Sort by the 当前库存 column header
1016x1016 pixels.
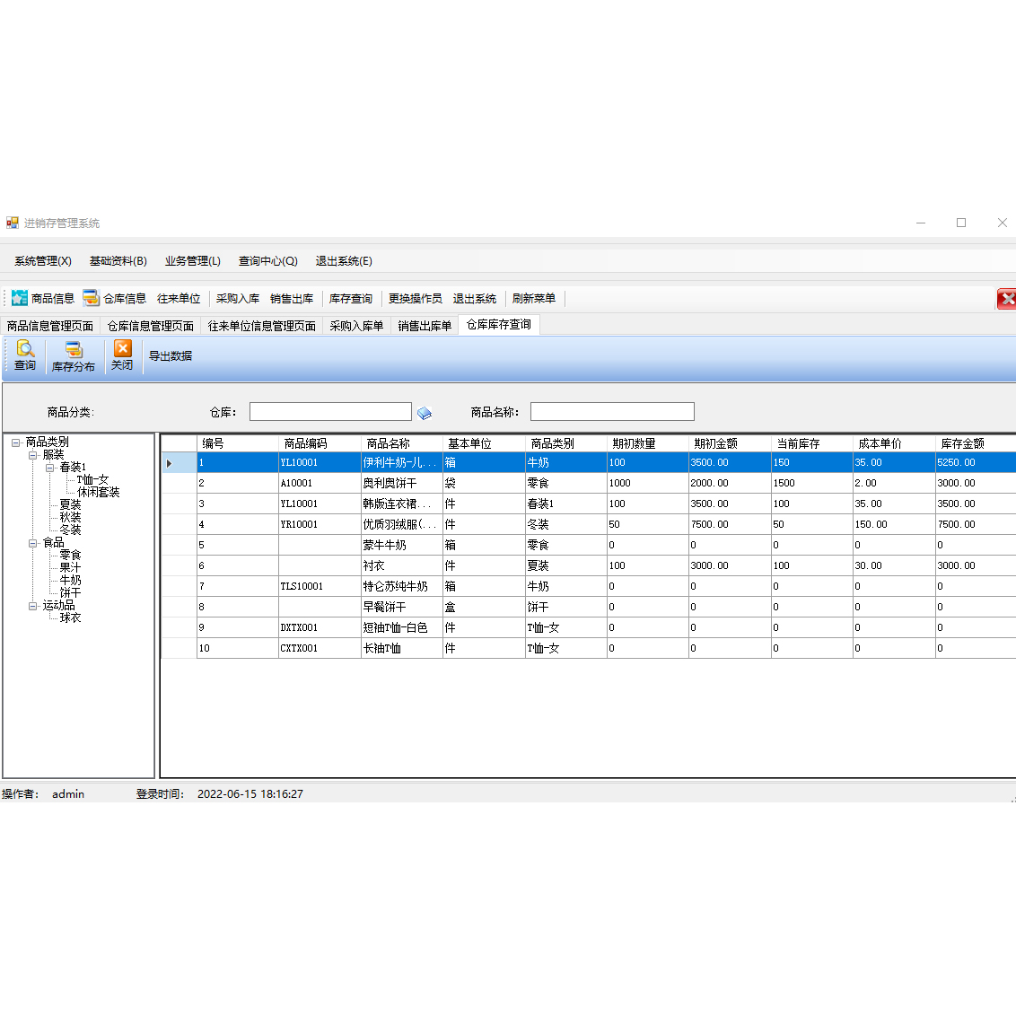pos(798,443)
